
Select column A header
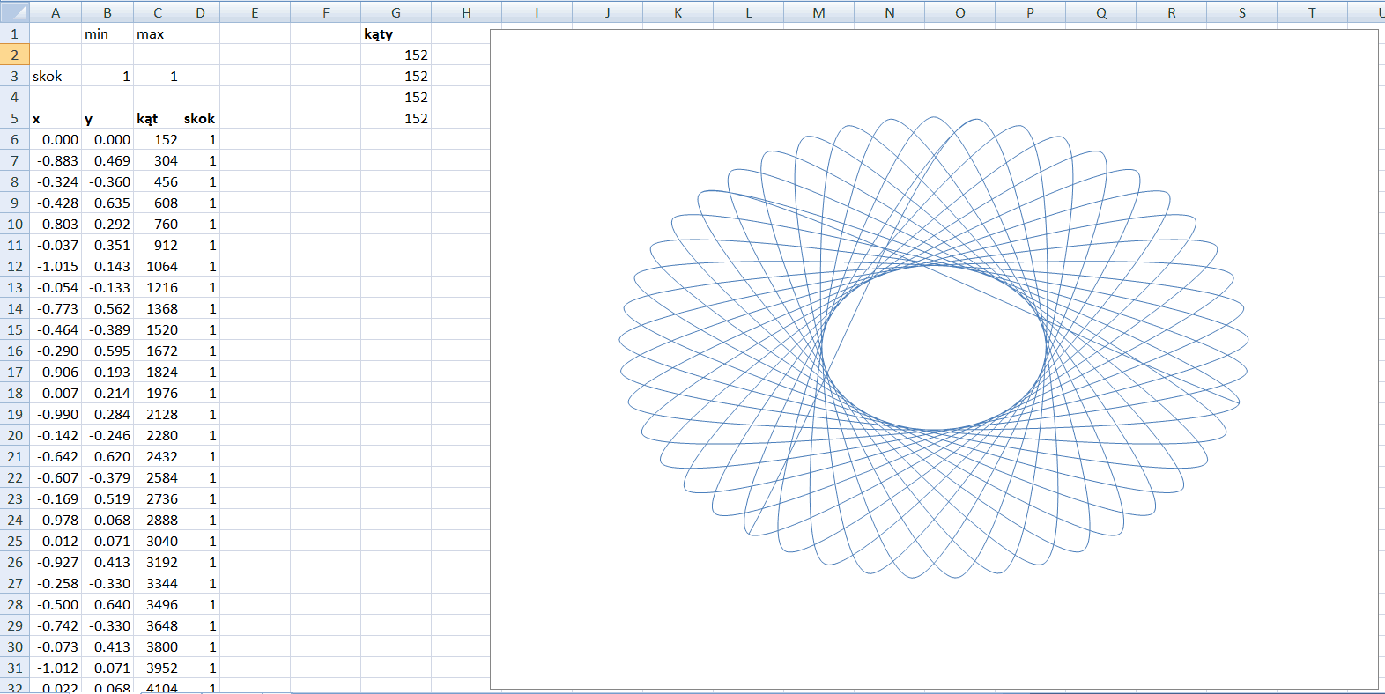coord(56,12)
